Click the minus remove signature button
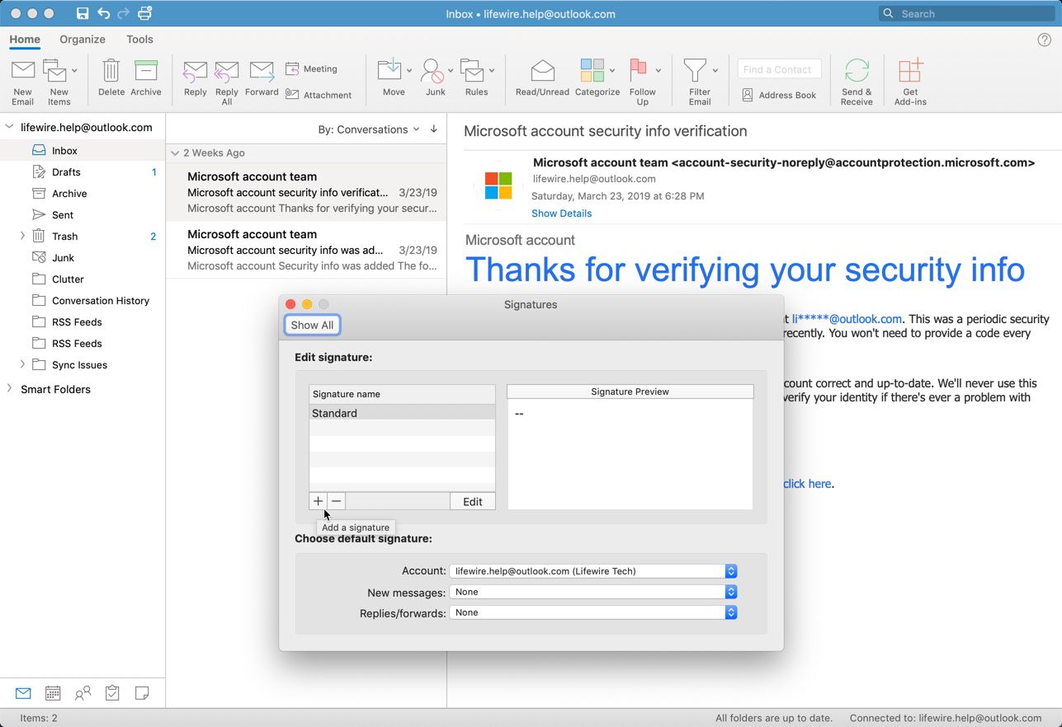Screen dimensions: 1062x727 (x=336, y=501)
